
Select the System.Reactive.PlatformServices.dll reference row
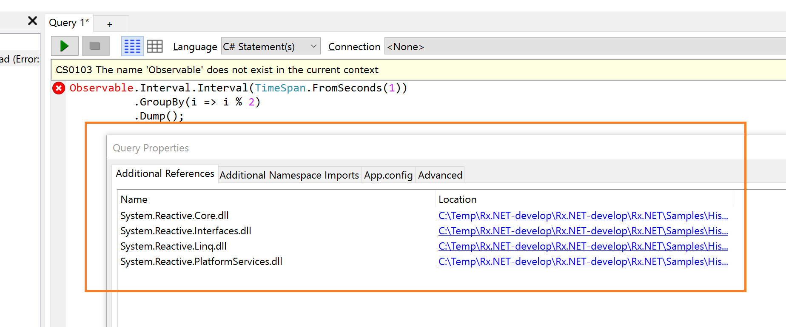[x=201, y=262]
